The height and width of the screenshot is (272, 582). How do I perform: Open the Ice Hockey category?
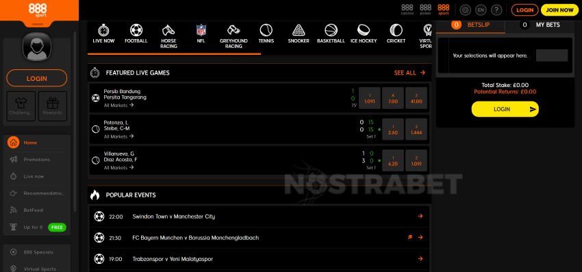(364, 34)
